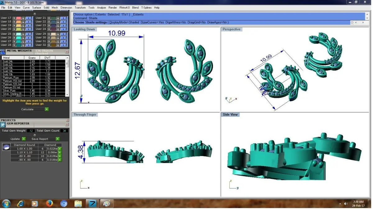Click green arrow on 0.019tw row
Screen dimensions: 373x209
(x=60, y=156)
